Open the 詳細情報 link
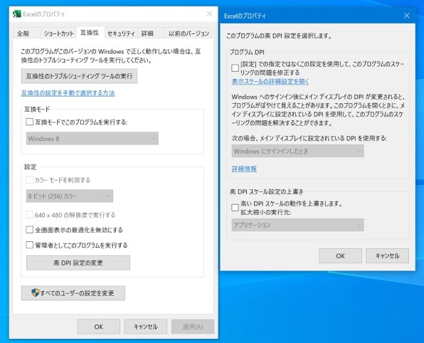Image resolution: width=424 pixels, height=343 pixels. [x=244, y=169]
